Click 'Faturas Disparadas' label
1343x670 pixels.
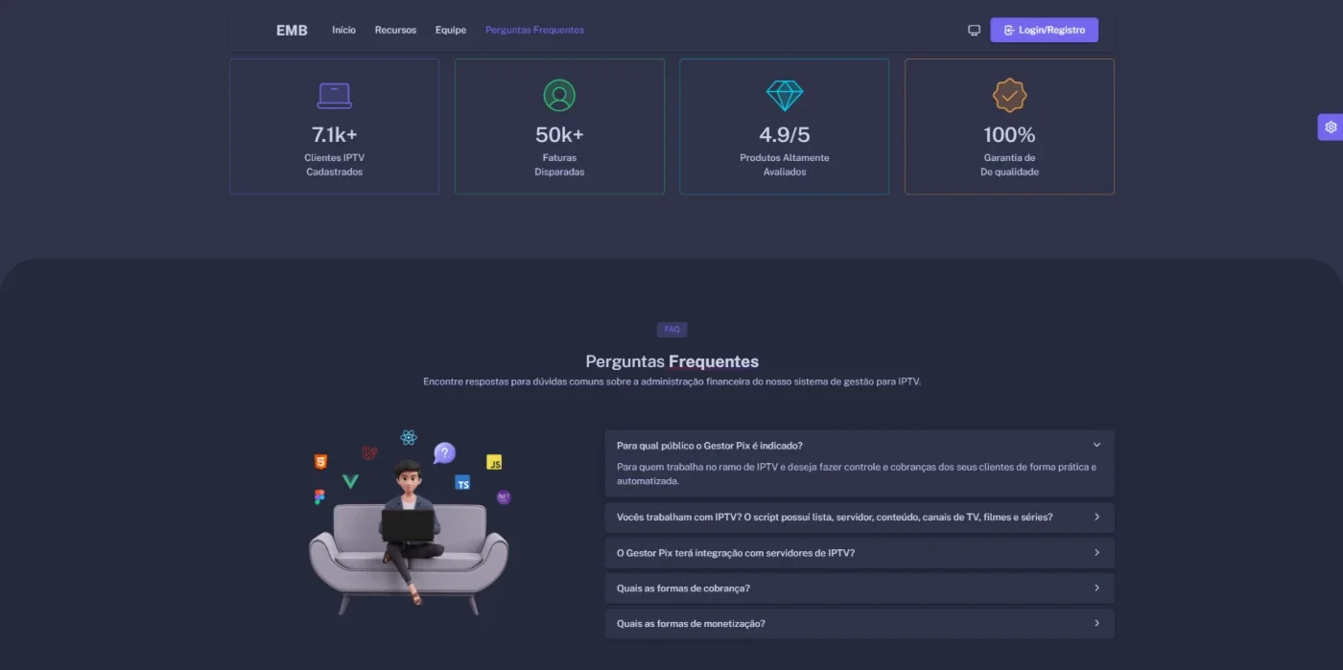coord(559,165)
